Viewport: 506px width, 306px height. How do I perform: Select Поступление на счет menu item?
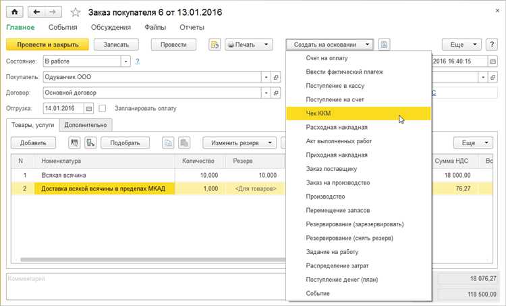point(358,100)
